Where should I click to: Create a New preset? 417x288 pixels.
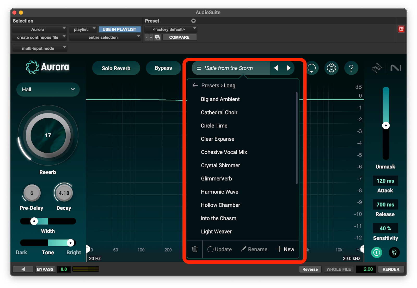click(x=285, y=249)
